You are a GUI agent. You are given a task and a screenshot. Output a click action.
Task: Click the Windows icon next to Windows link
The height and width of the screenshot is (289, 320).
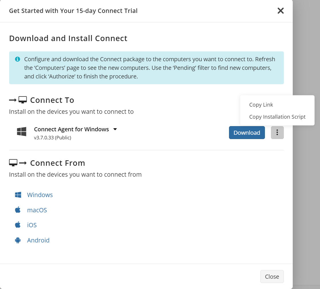(x=18, y=194)
